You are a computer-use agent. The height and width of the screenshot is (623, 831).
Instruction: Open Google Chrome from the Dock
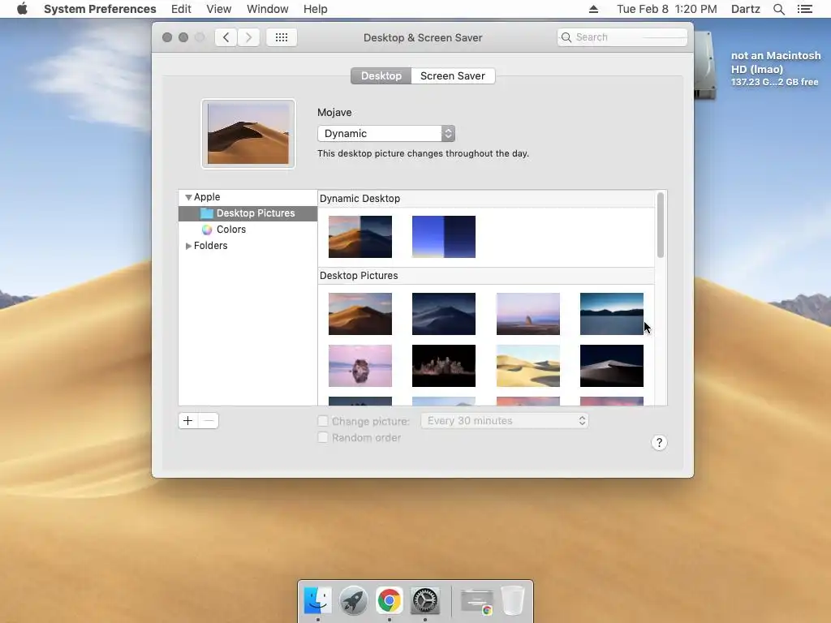(389, 600)
